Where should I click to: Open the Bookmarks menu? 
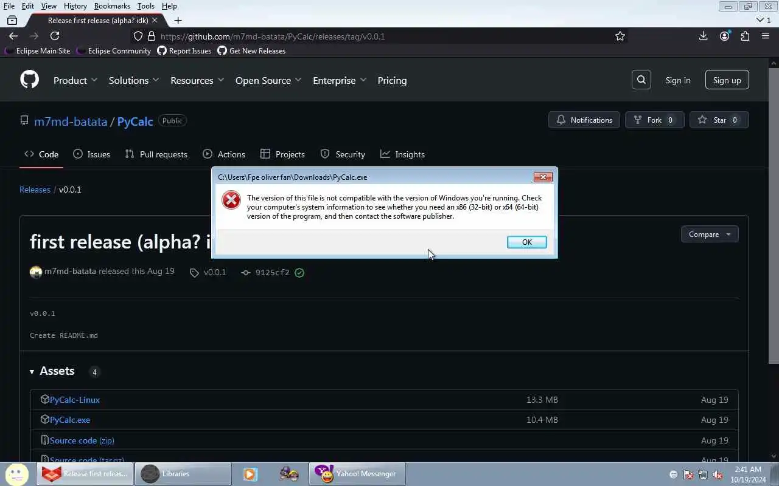coord(112,6)
